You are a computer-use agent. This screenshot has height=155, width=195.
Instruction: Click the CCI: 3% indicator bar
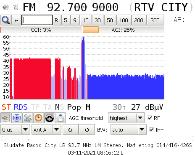pyautogui.click(x=41, y=30)
